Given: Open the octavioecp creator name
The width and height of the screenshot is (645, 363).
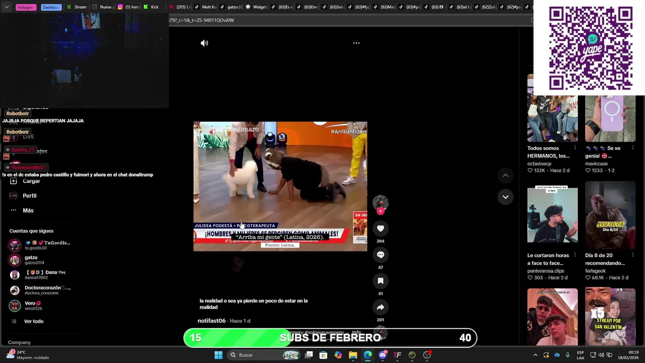Looking at the screenshot, I should pyautogui.click(x=539, y=164).
